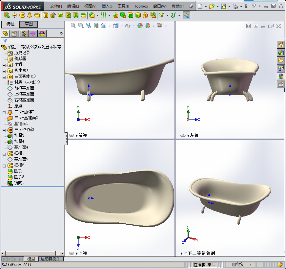
Task: Click the New document button
Action: pyautogui.click(x=200, y=6)
